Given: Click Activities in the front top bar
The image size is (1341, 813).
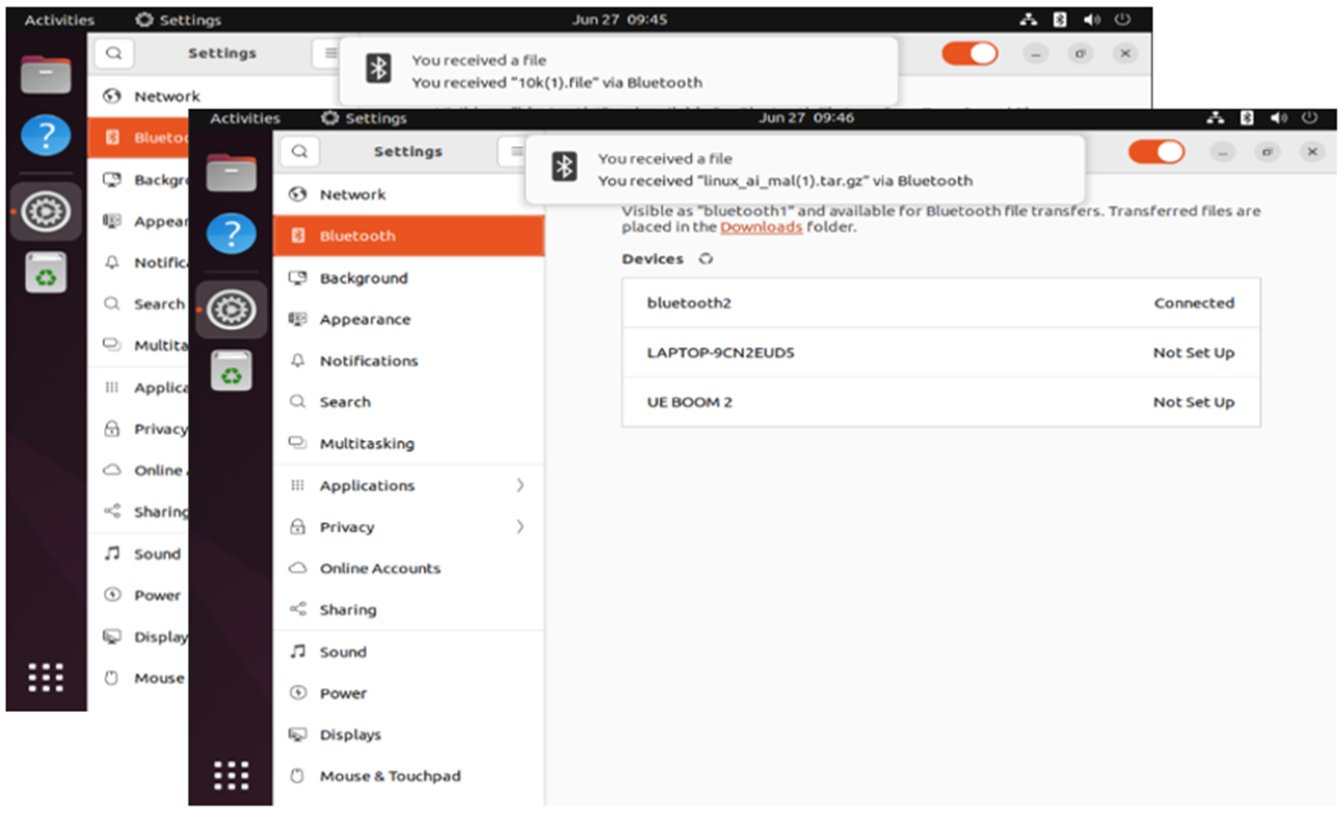Looking at the screenshot, I should [245, 118].
